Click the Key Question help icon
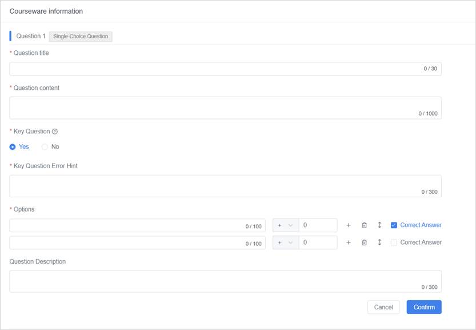Viewport: 476px width, 330px height. click(x=55, y=132)
